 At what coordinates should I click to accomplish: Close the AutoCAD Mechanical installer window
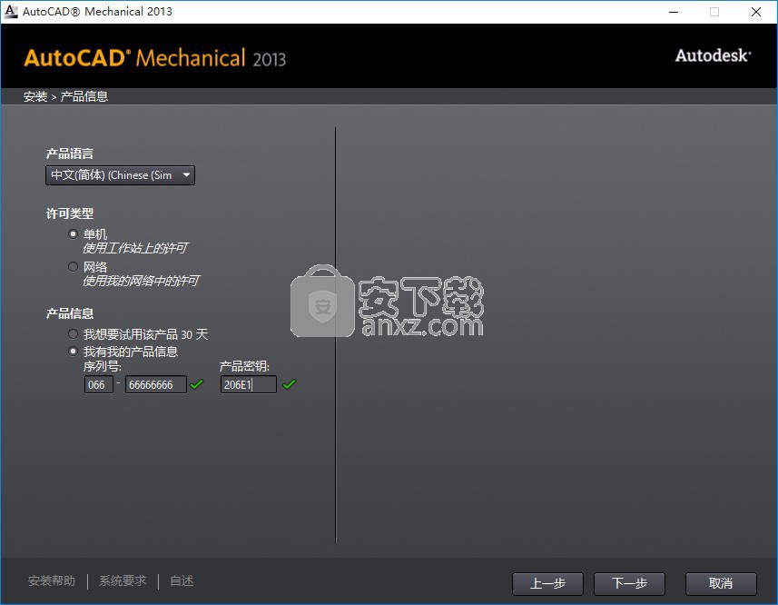click(x=756, y=12)
